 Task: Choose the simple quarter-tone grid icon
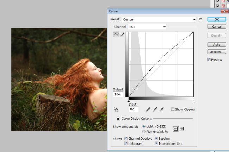coord(176,129)
